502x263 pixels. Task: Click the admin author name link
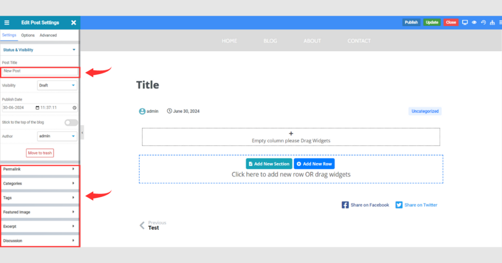point(152,111)
